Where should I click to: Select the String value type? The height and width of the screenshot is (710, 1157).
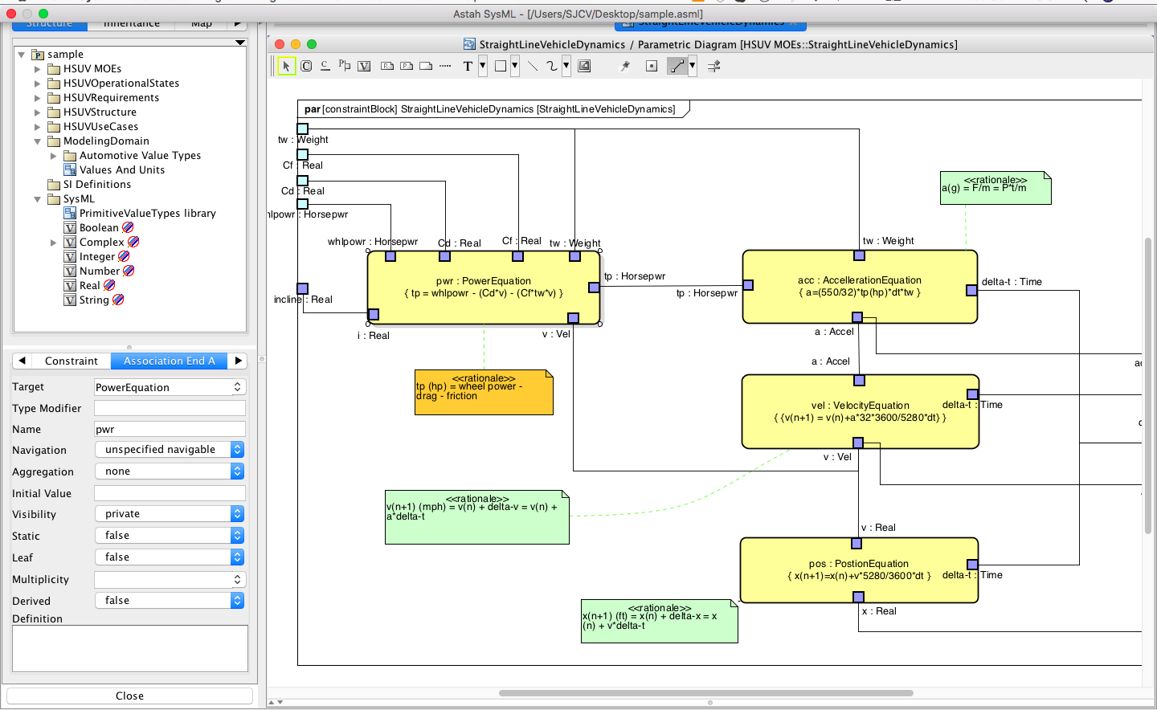point(94,300)
